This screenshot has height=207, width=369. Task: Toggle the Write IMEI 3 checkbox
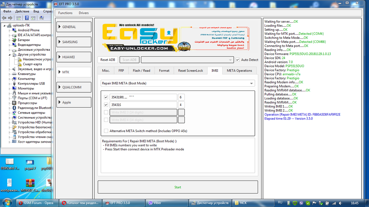(106, 112)
